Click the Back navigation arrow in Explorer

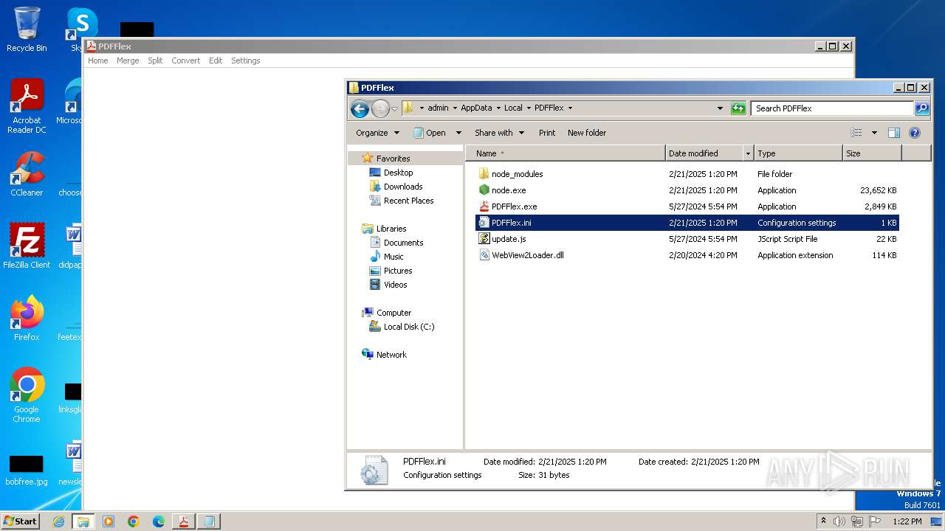click(x=360, y=108)
